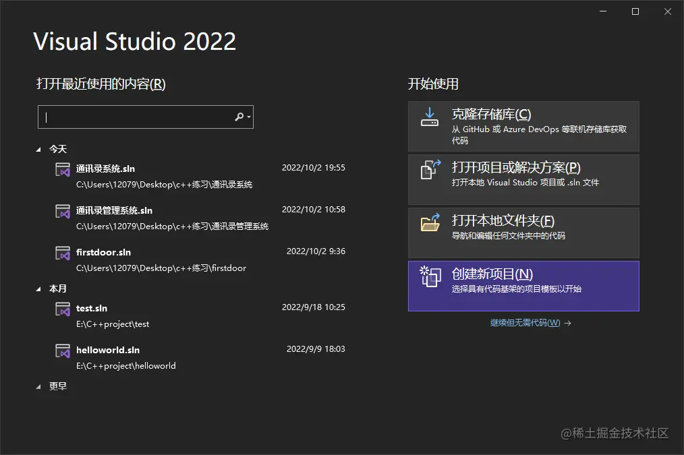684x455 pixels.
Task: Click solution icon next to test.sln
Action: [62, 309]
